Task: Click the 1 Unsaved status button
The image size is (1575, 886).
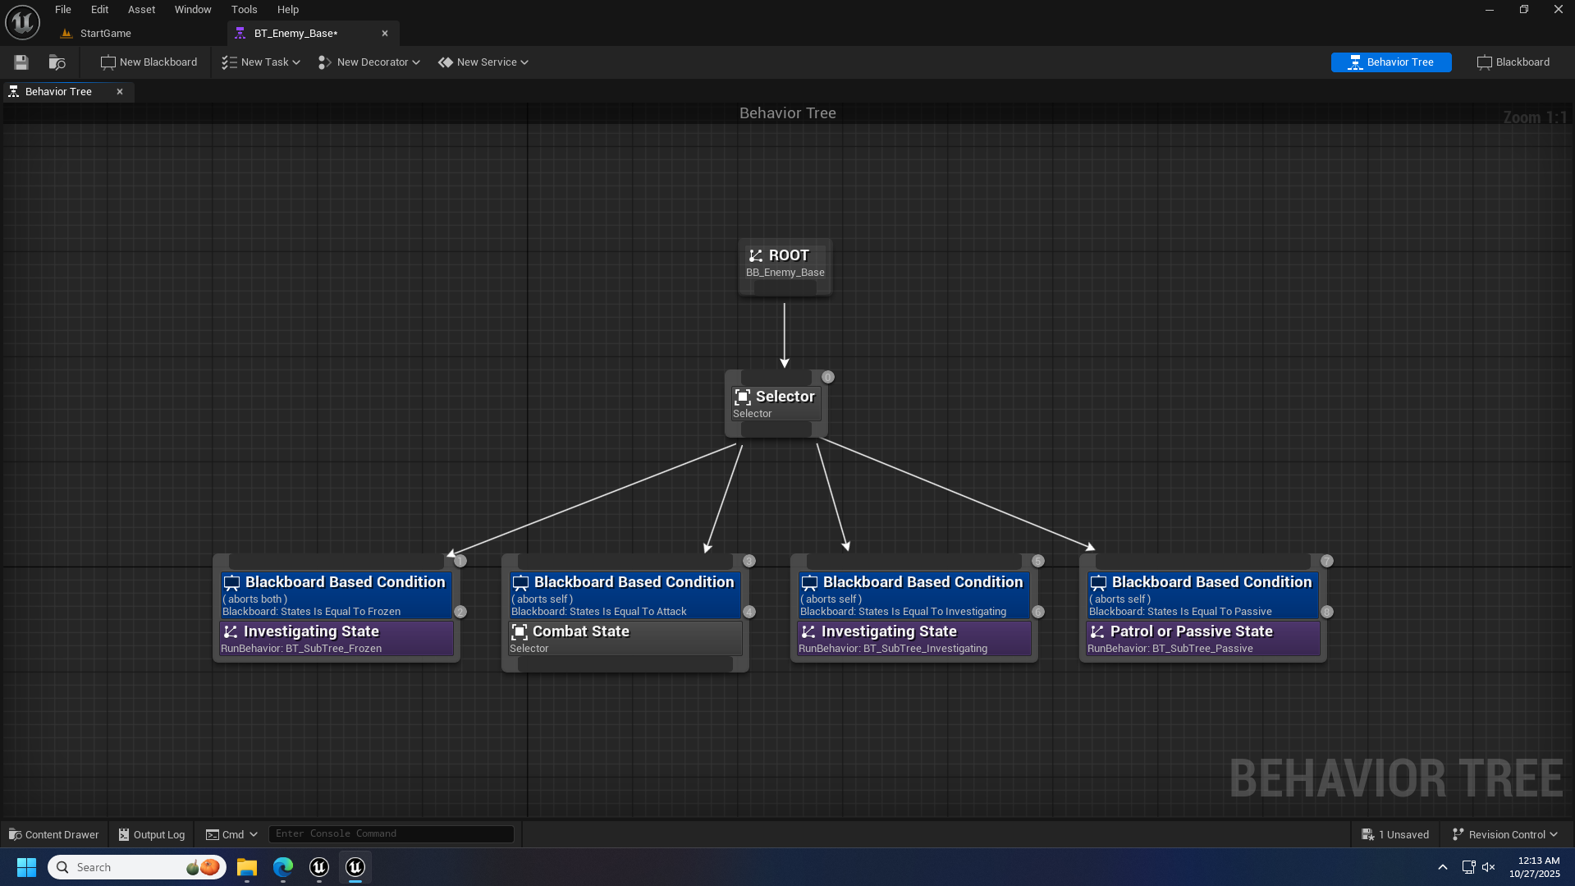Action: [1395, 834]
